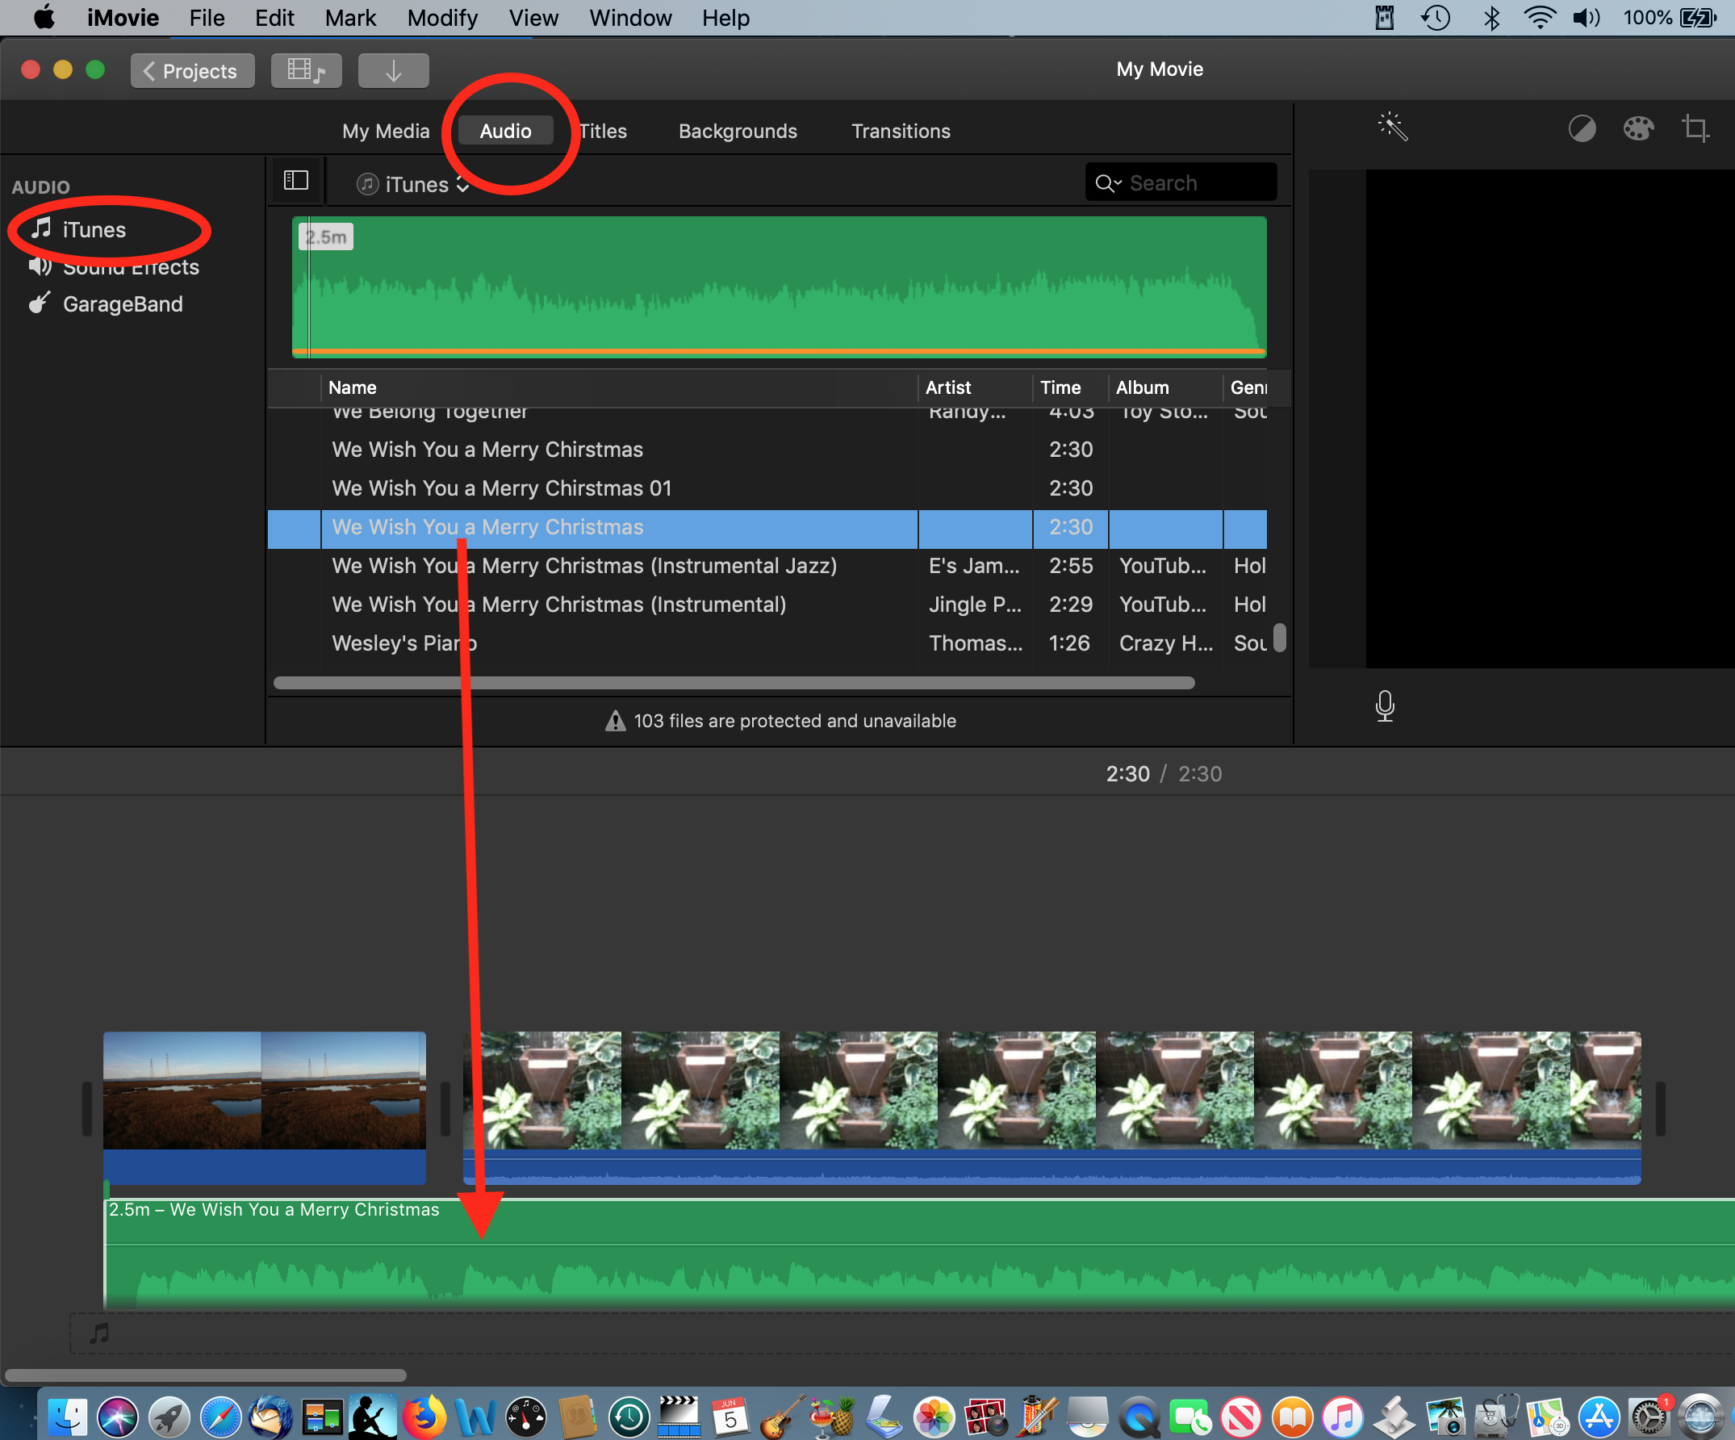Image resolution: width=1735 pixels, height=1440 pixels.
Task: Click the voiceover microphone icon
Action: click(x=1385, y=706)
